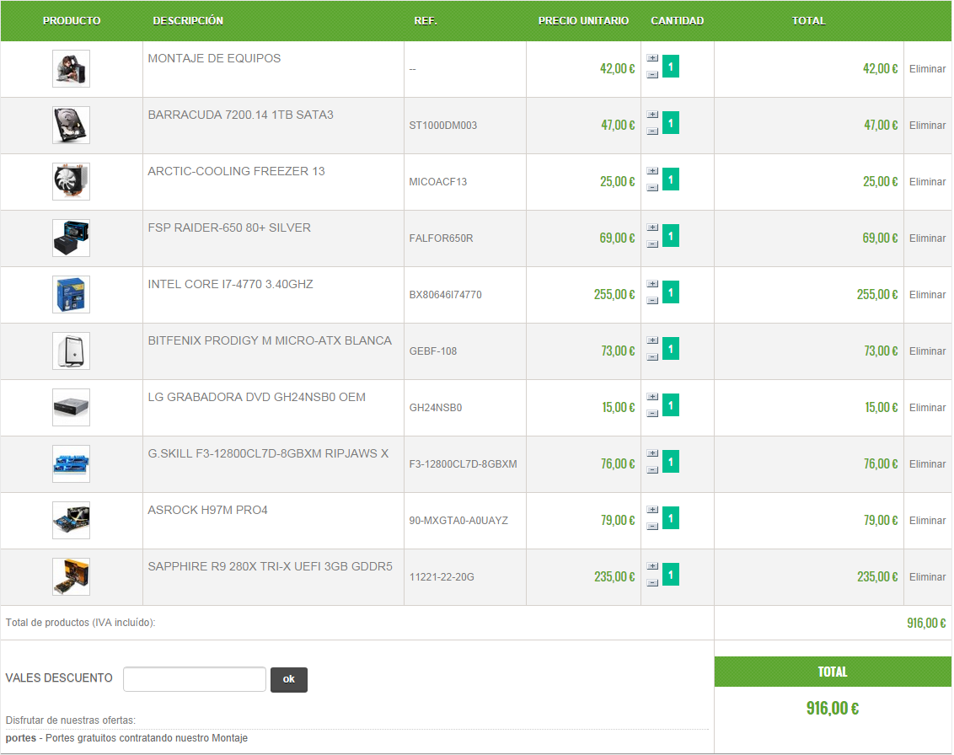Open LG DVD burner thumbnail
Screen dimensions: 954x755
tap(71, 408)
